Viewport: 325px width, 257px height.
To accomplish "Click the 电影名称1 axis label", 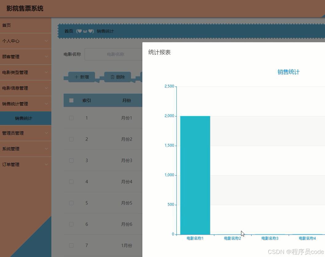I will (x=195, y=238).
